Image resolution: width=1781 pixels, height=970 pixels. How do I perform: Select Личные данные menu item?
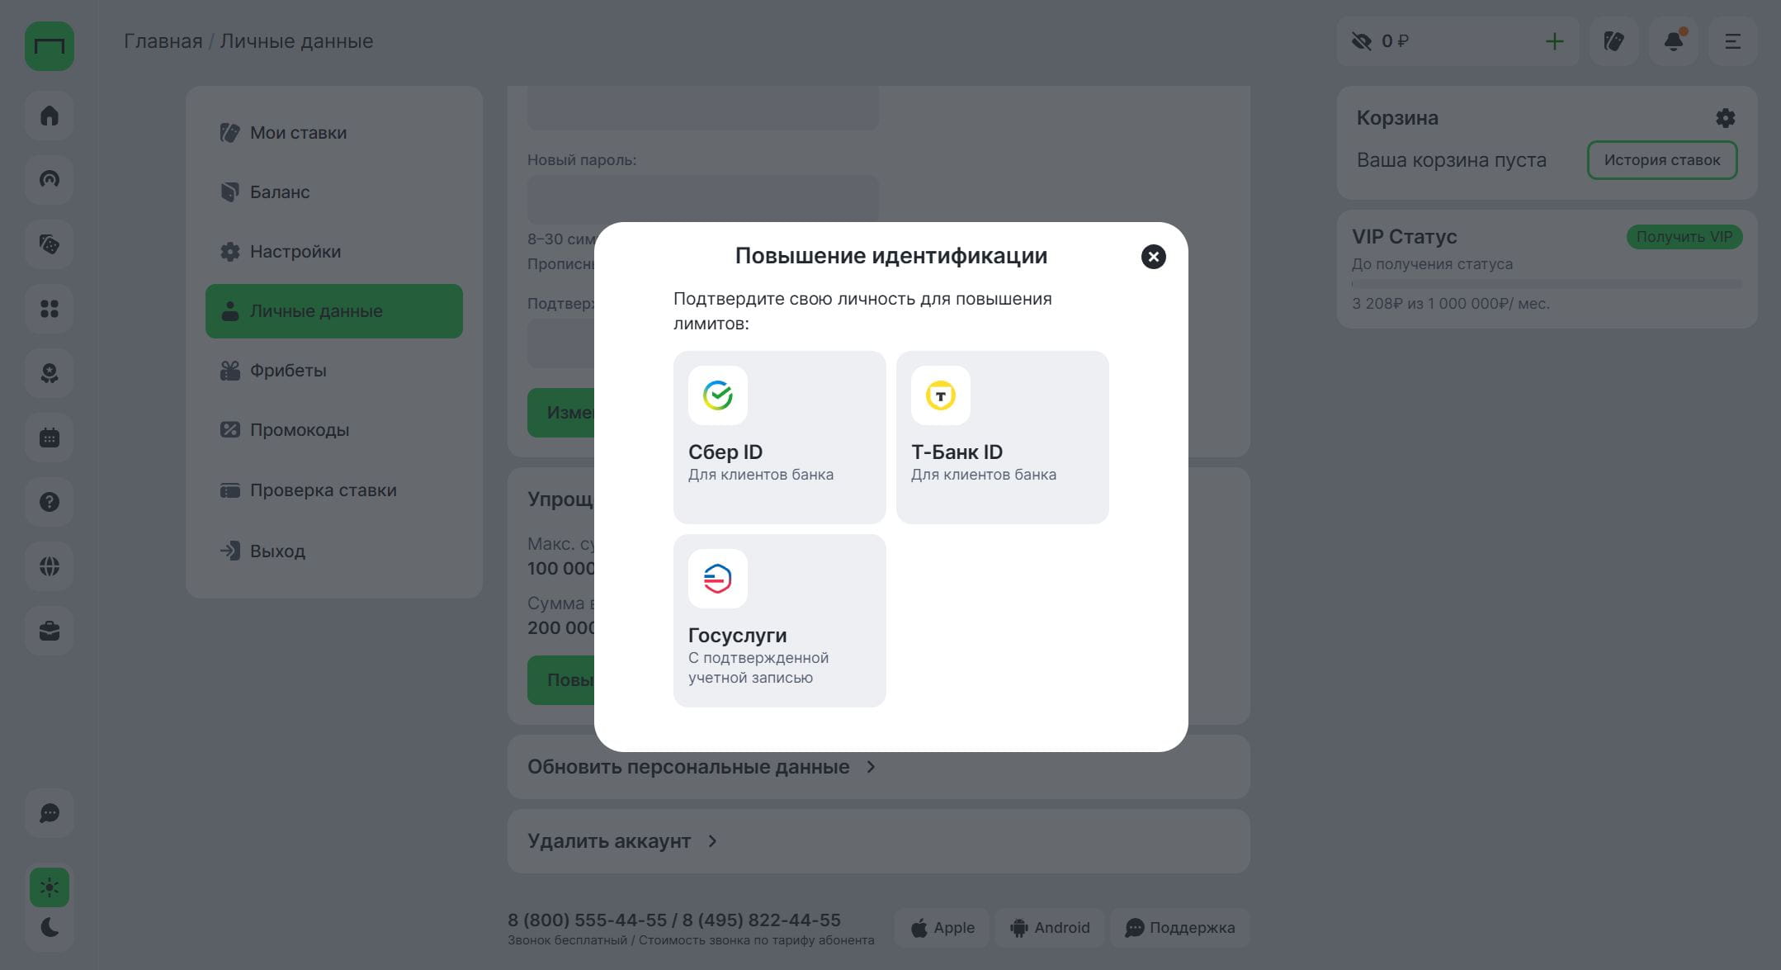coord(334,311)
